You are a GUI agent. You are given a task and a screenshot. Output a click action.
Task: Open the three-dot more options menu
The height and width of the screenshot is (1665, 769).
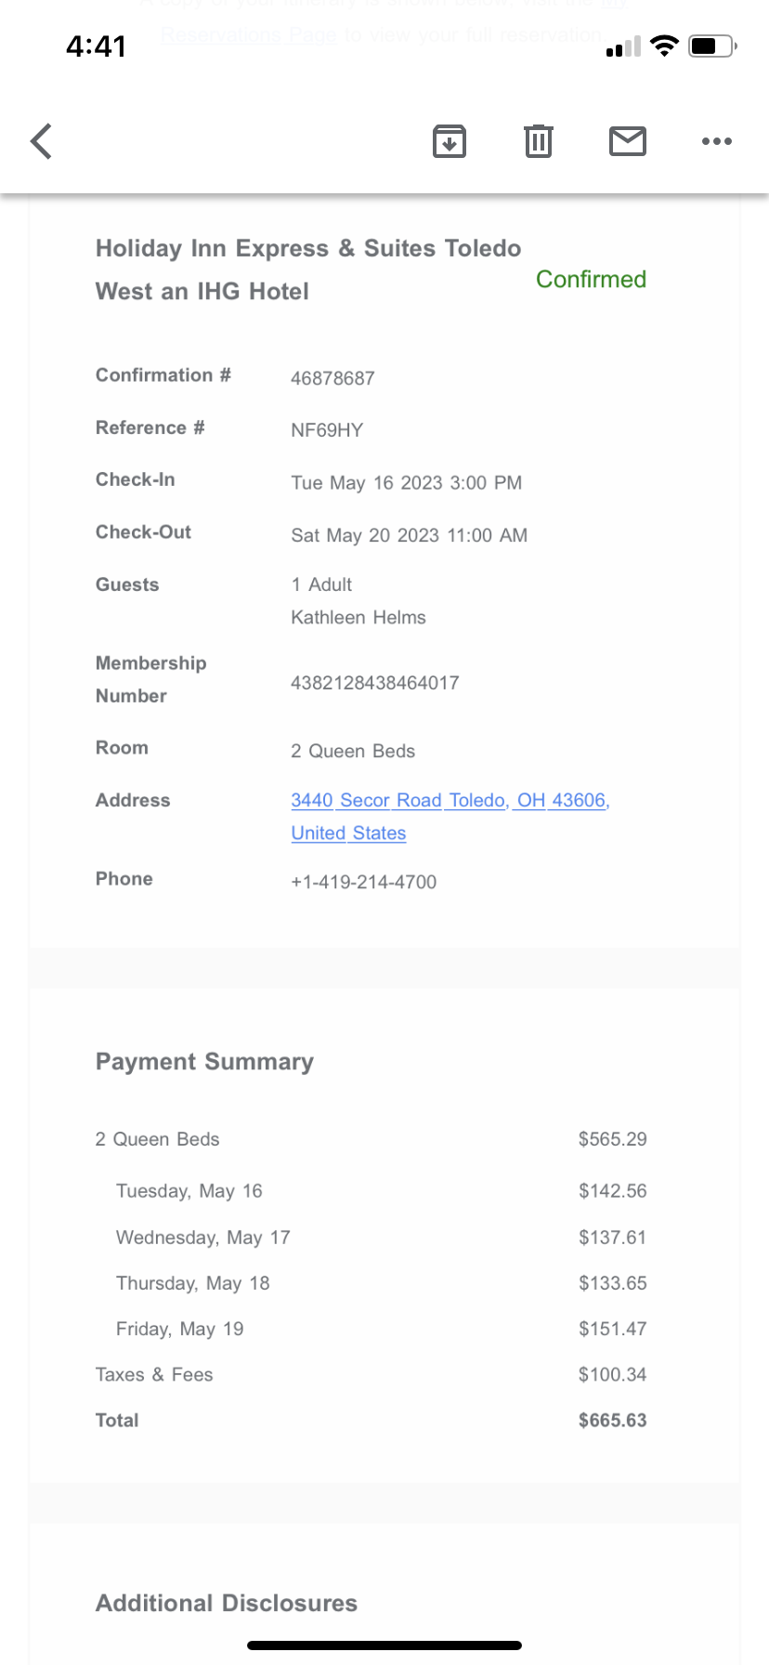click(717, 141)
